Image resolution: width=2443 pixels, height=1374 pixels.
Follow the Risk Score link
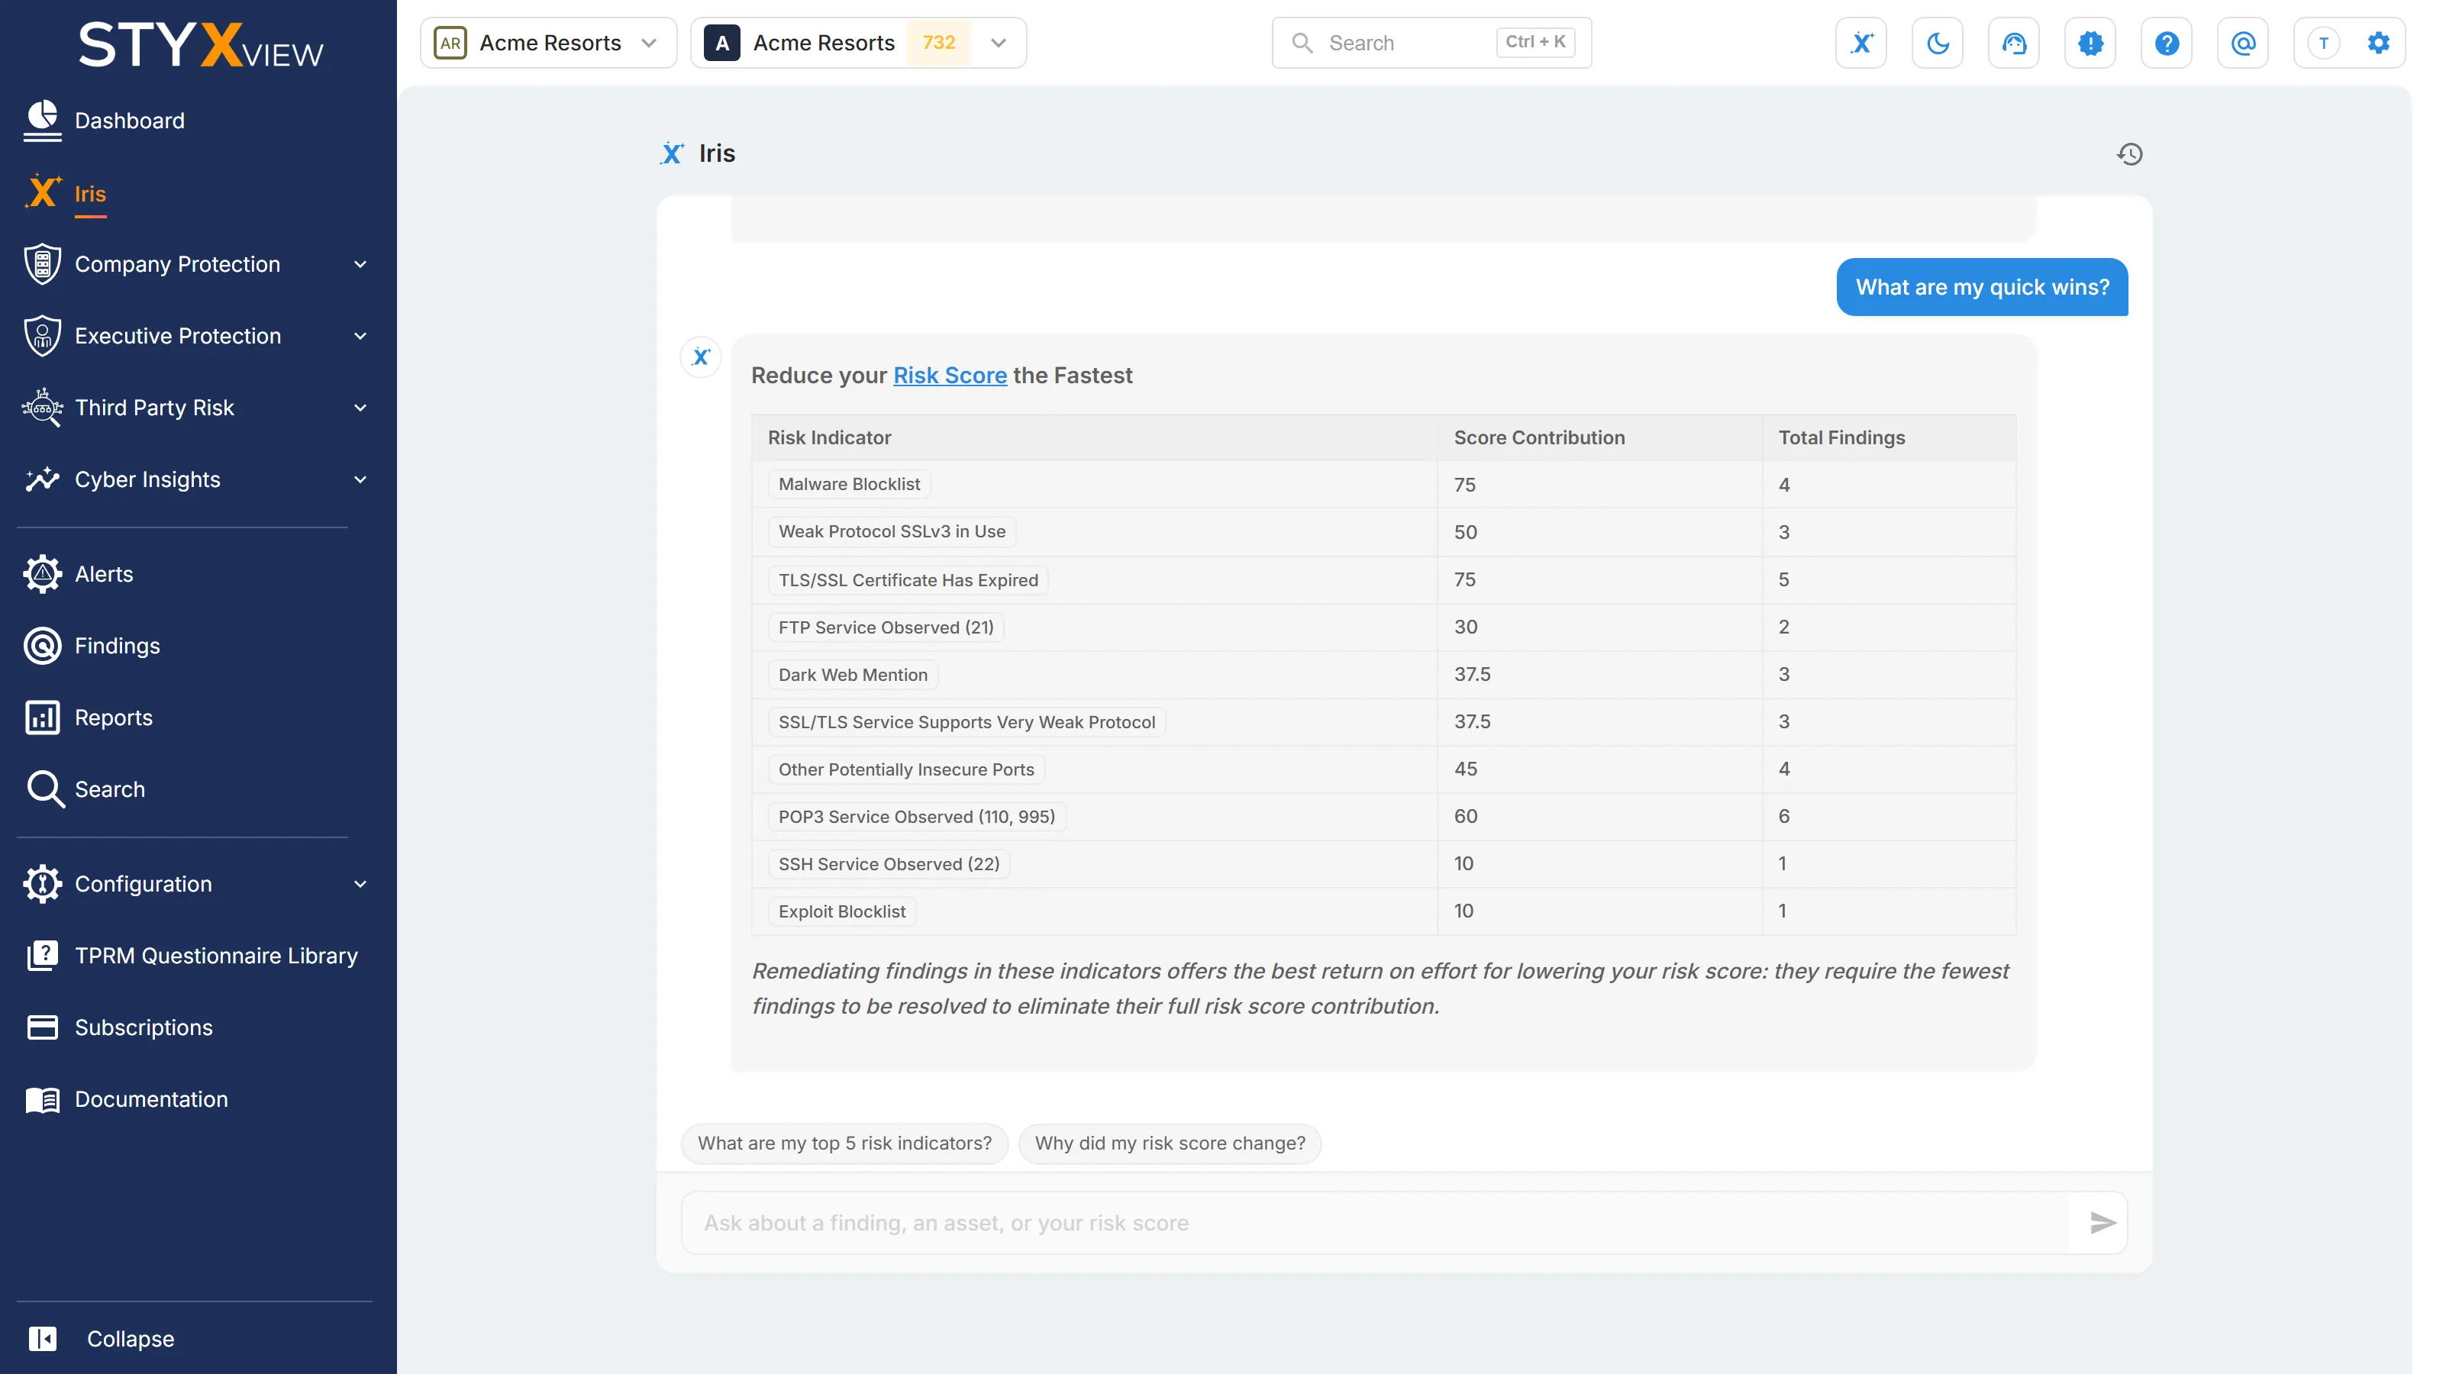click(949, 376)
